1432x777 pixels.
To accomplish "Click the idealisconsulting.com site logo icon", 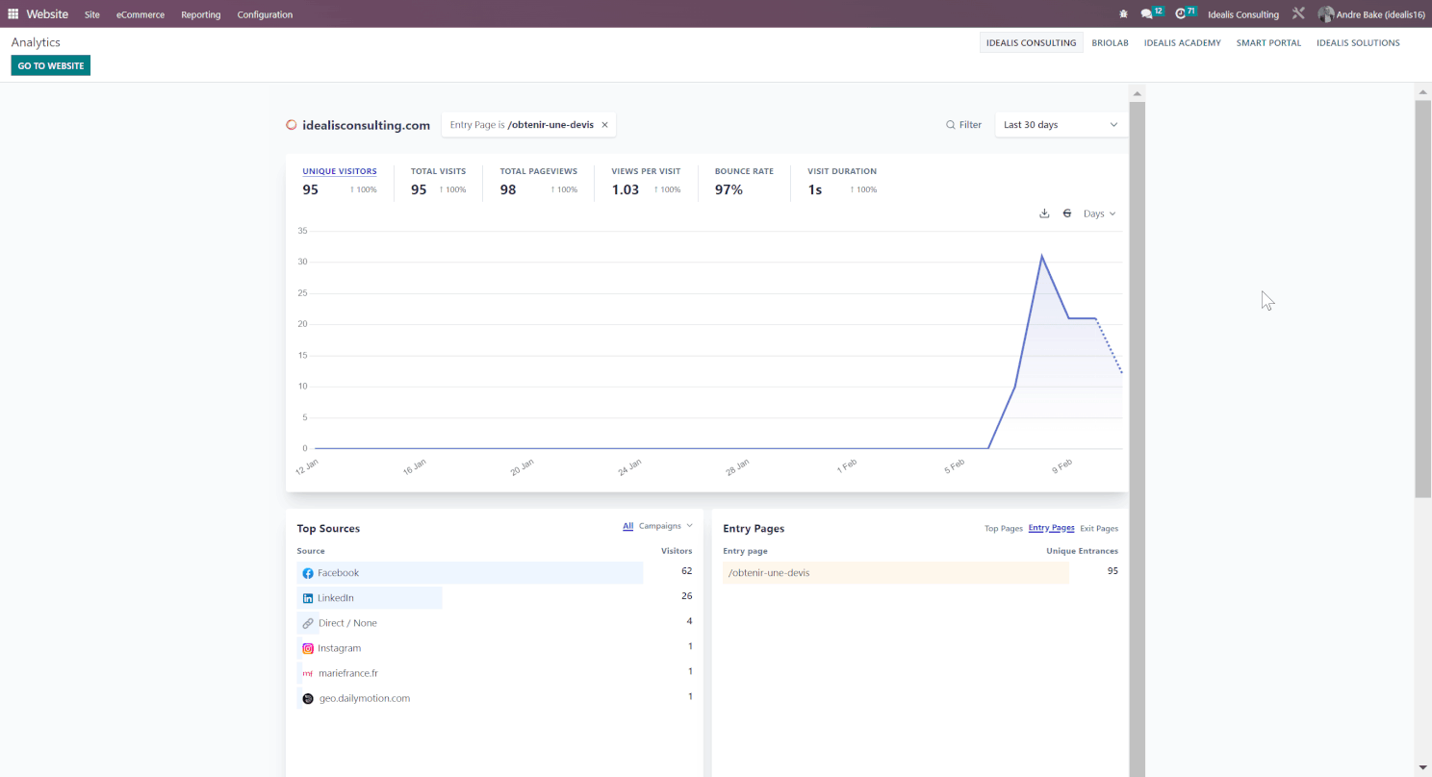I will 292,125.
